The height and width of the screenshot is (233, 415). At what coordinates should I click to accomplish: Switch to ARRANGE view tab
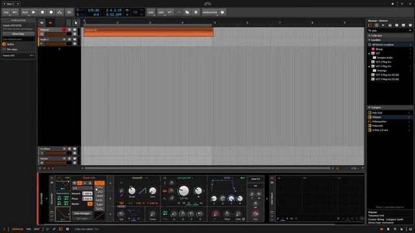(18, 229)
